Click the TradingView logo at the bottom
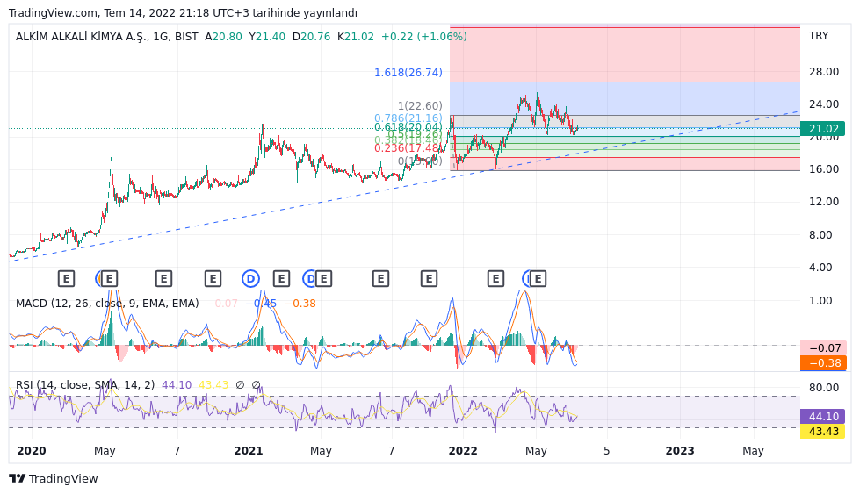The image size is (860, 494). [54, 479]
